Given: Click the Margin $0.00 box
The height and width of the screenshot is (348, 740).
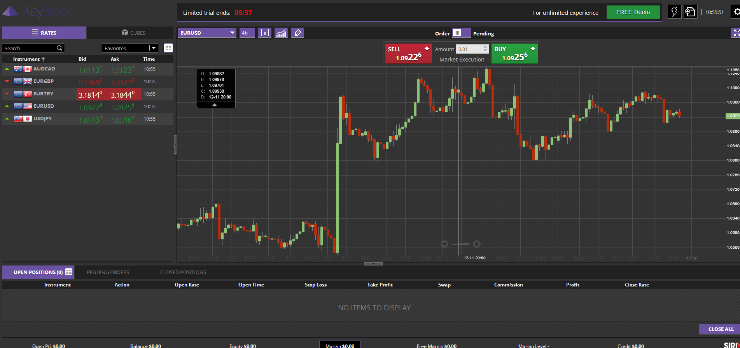Looking at the screenshot, I should tap(340, 345).
